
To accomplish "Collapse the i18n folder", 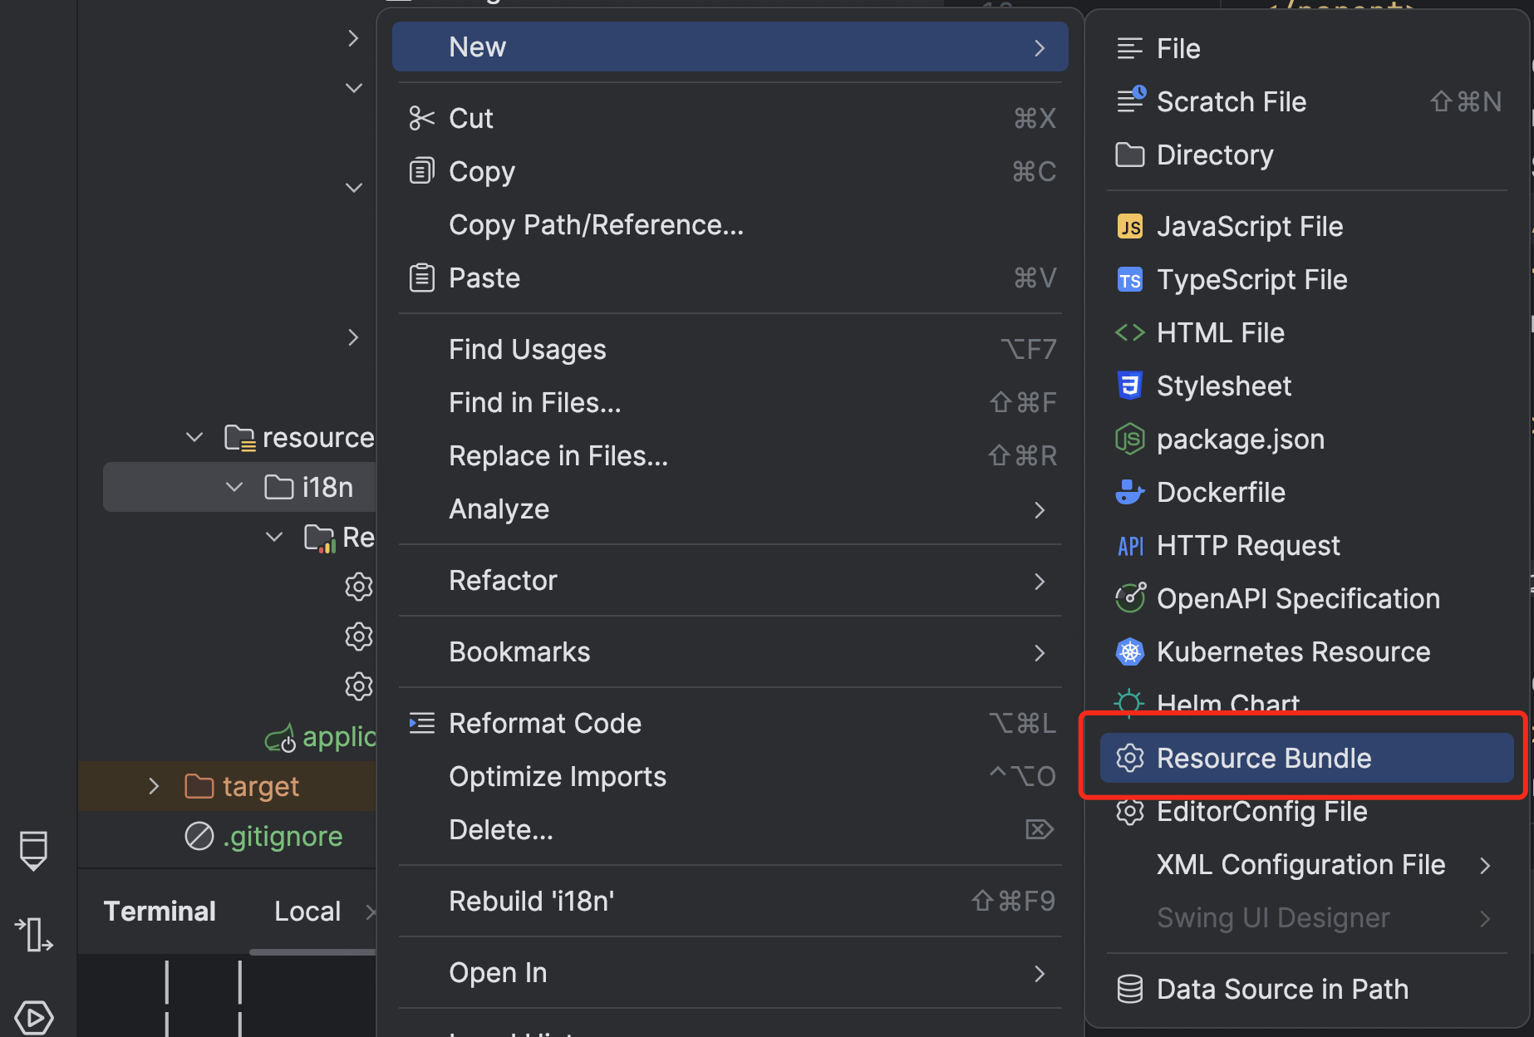I will 234,488.
